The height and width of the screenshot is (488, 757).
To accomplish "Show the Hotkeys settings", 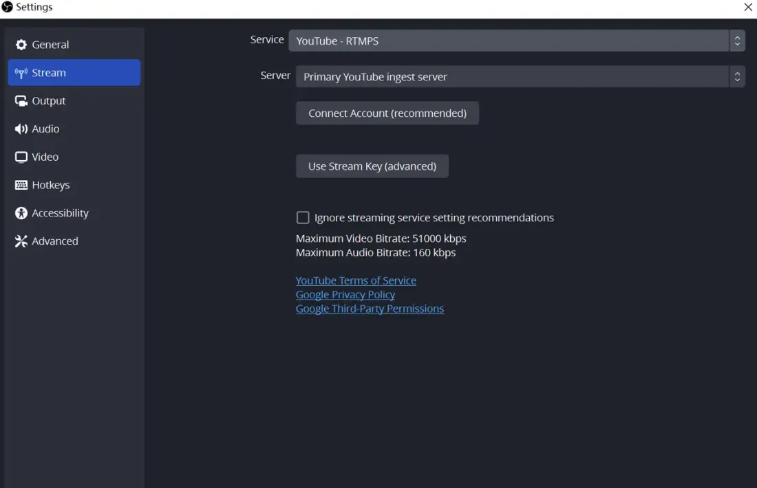I will click(x=74, y=185).
